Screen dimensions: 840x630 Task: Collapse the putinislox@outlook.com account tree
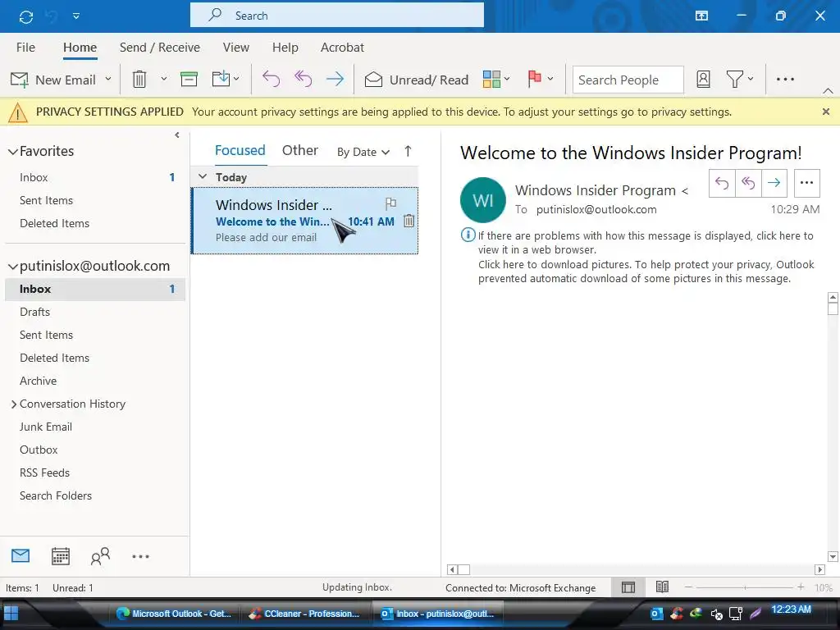click(13, 267)
